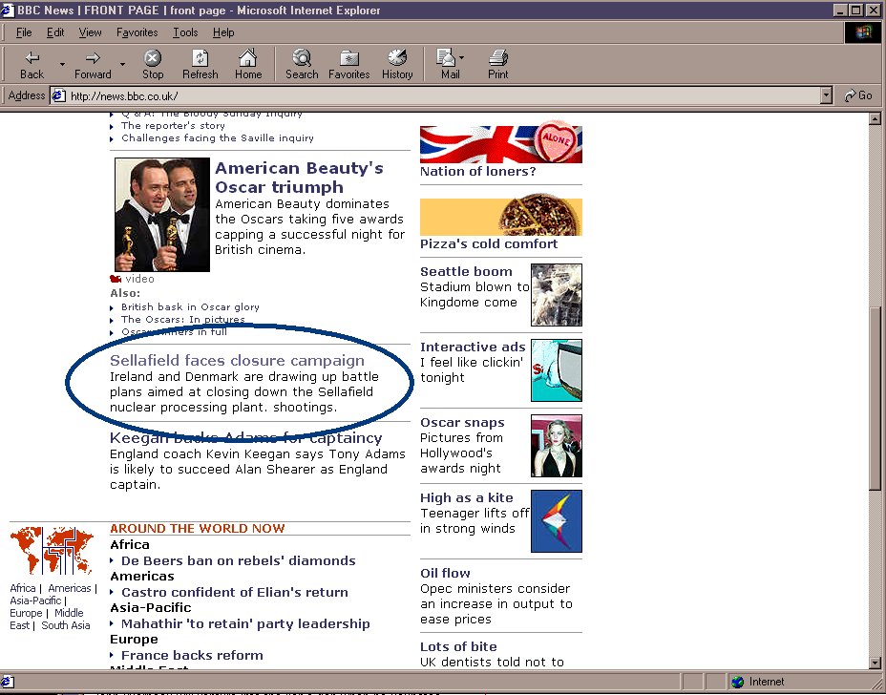The height and width of the screenshot is (695, 886).
Task: Open the Seattle boom story
Action: (x=466, y=271)
